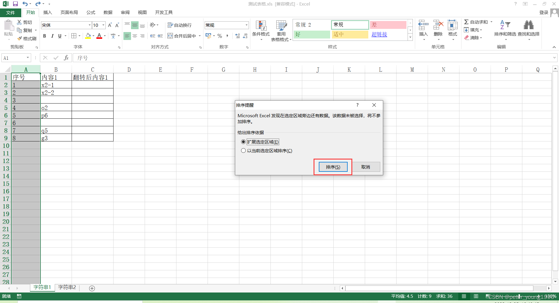559x303 pixels.
Task: Select column B header
Action: click(56, 69)
